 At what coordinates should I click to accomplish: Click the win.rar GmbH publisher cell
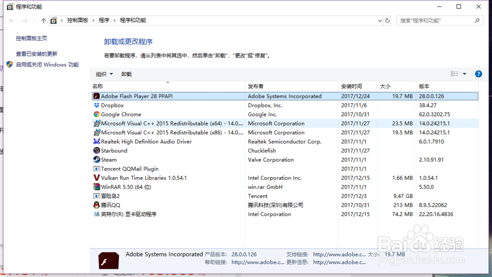tap(265, 187)
